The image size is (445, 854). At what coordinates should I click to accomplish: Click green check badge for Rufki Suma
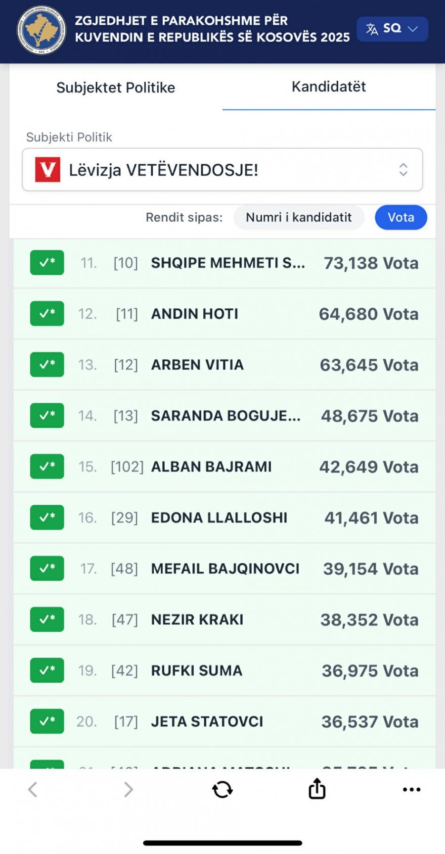coord(47,670)
